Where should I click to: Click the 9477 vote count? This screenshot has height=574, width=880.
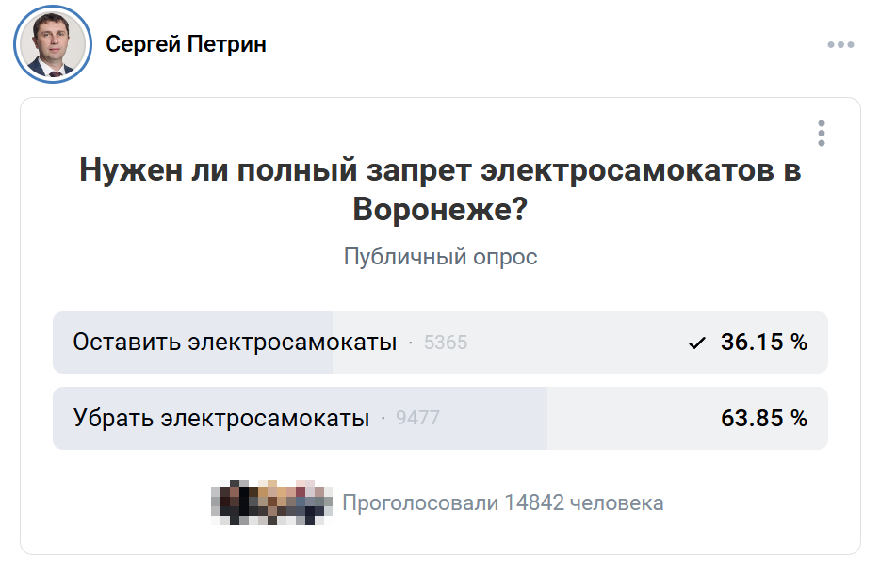[417, 419]
